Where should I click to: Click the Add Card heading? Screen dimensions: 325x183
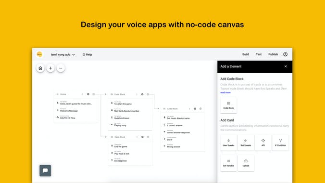pyautogui.click(x=227, y=120)
